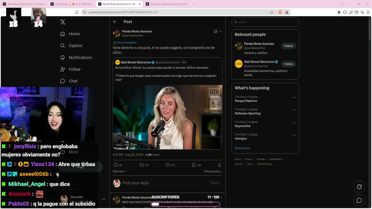The width and height of the screenshot is (372, 209).
Task: Open a new browser tab
Action: click(194, 4)
